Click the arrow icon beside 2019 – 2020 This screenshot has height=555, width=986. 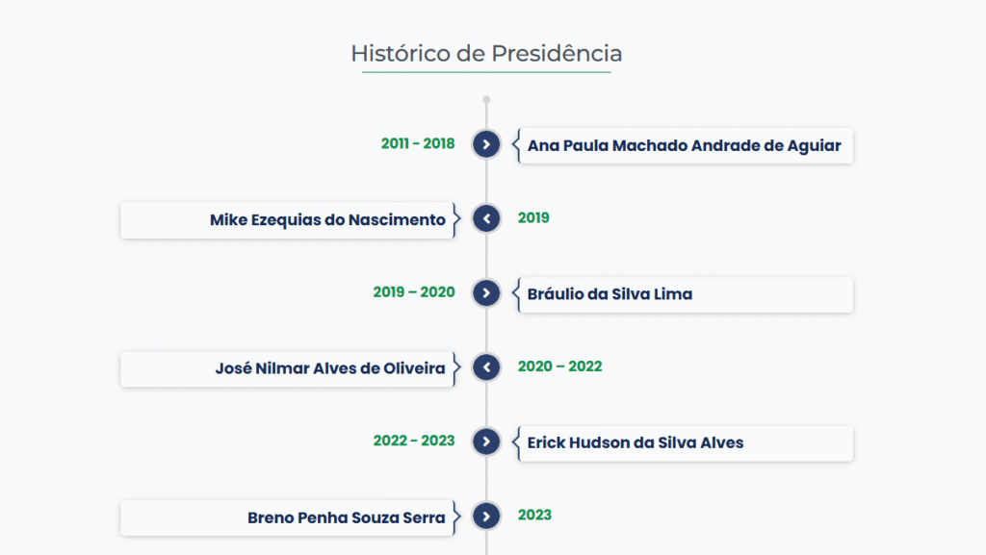pos(486,293)
